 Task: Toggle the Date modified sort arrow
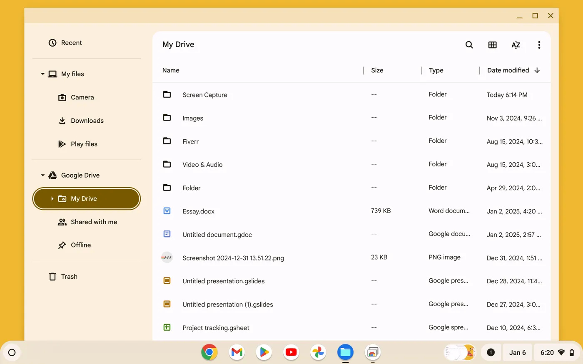coord(537,70)
